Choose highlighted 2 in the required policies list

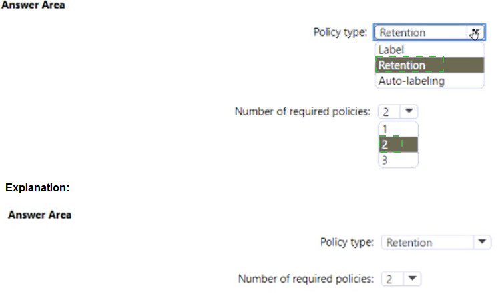(385, 144)
